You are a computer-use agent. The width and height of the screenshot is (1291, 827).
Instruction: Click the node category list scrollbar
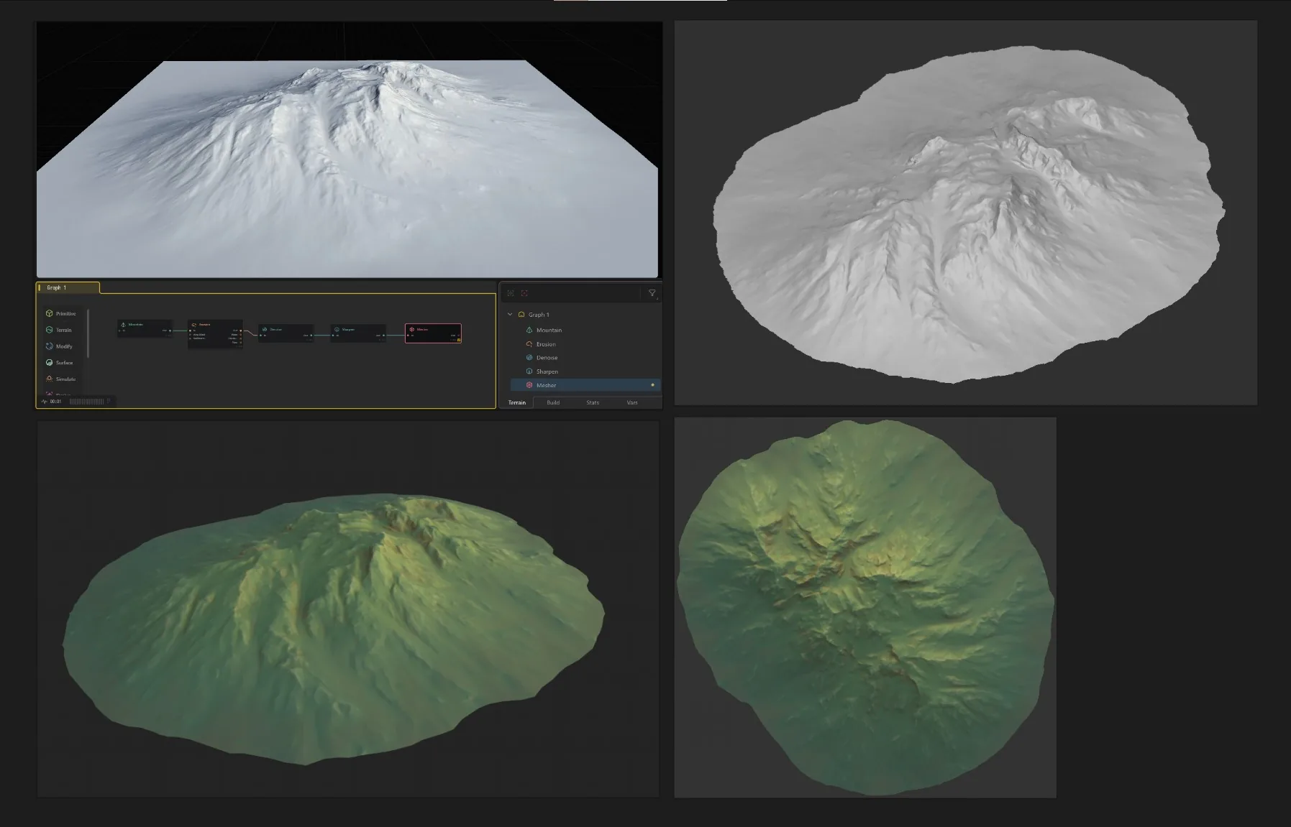[88, 333]
